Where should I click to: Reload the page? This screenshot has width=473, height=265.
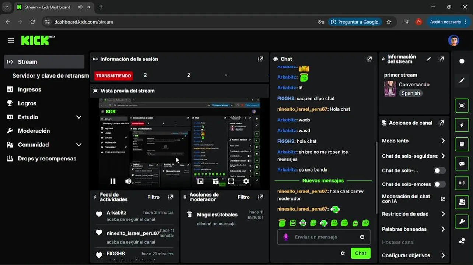tap(32, 22)
